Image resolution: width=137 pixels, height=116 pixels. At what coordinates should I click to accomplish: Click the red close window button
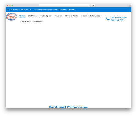pos(8,5)
